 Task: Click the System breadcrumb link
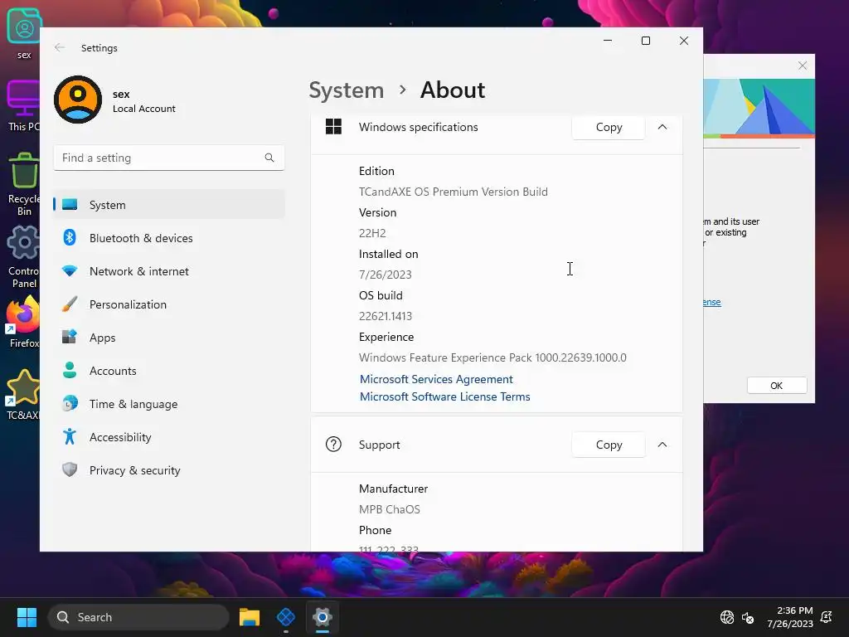(x=346, y=90)
